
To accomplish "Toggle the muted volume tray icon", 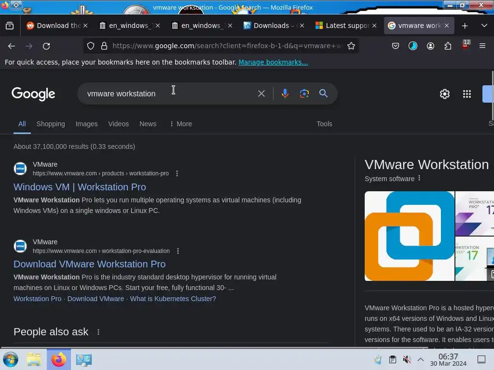I will tap(407, 359).
